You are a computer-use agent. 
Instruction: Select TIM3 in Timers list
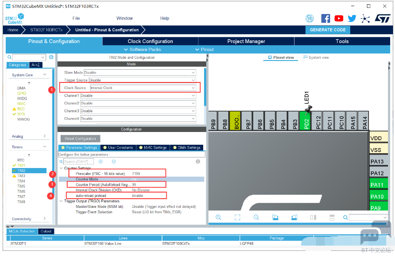pyautogui.click(x=21, y=176)
